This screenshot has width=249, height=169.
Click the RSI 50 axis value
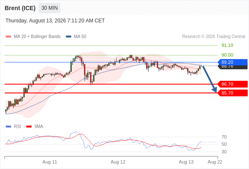224,144
